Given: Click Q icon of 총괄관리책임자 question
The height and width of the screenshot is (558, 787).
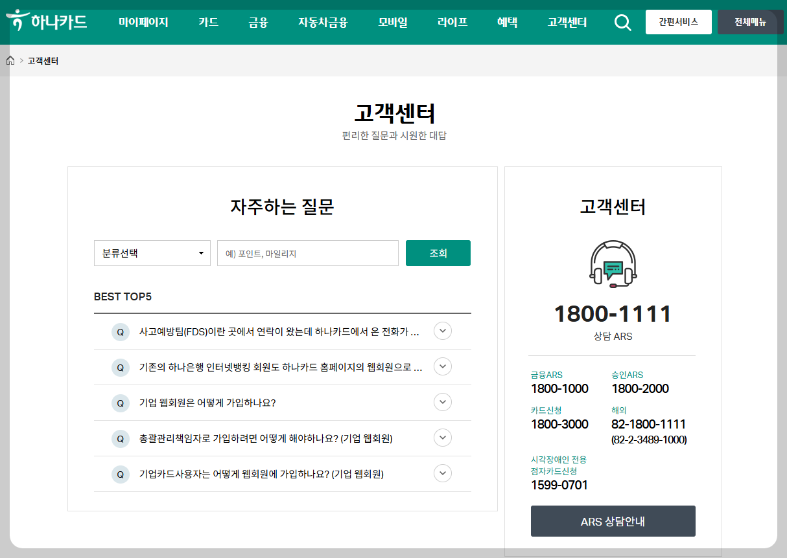Looking at the screenshot, I should coord(120,439).
